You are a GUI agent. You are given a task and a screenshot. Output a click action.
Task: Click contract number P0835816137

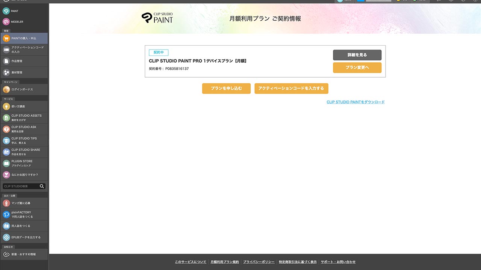pyautogui.click(x=177, y=69)
